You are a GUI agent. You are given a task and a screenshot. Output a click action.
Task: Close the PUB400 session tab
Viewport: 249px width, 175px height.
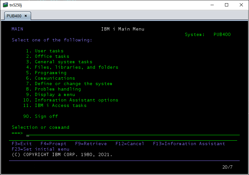pyautogui.click(x=26, y=16)
